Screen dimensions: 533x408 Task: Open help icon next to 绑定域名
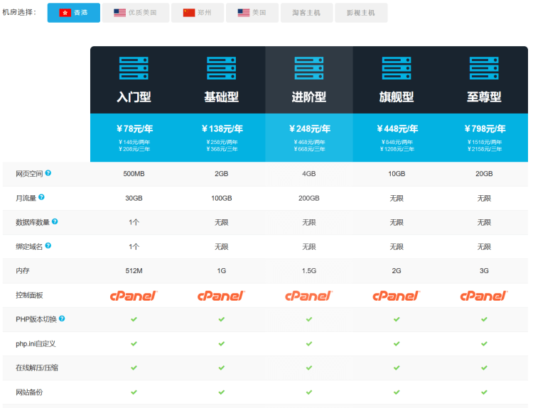point(48,246)
